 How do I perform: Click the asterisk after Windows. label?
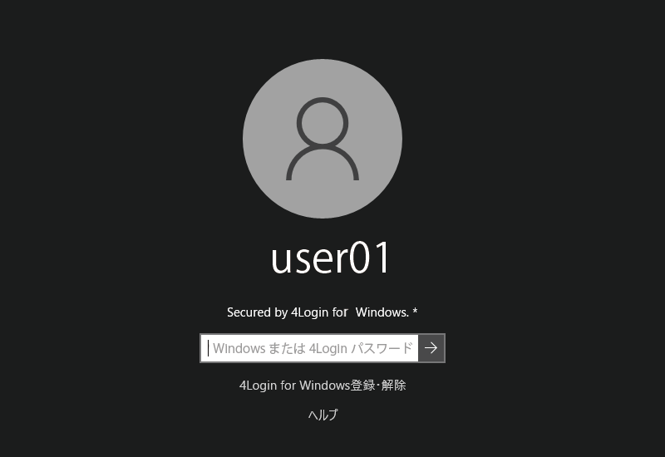415,311
